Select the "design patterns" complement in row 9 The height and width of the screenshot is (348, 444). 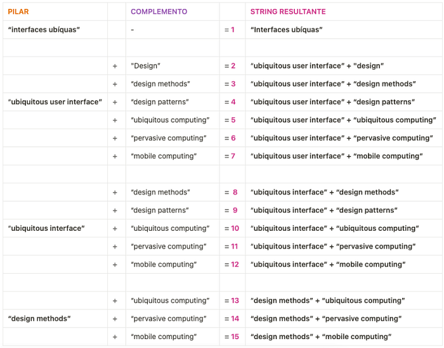coord(160,210)
